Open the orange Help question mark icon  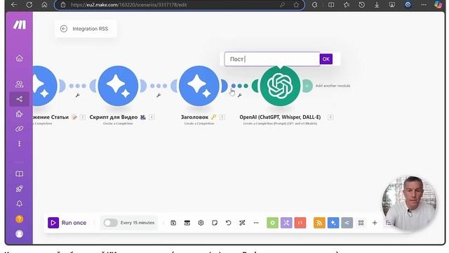click(x=19, y=219)
